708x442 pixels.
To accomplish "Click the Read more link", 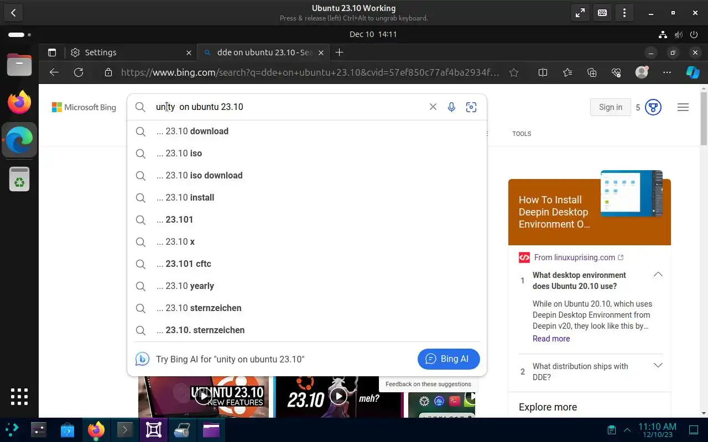I will (551, 339).
